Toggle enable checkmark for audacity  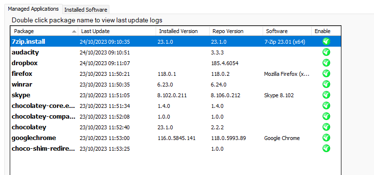click(326, 52)
